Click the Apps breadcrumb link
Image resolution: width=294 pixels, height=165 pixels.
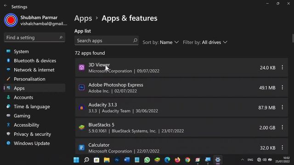pos(83,18)
